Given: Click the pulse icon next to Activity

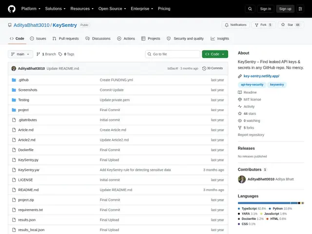Looking at the screenshot, I should 240,106.
